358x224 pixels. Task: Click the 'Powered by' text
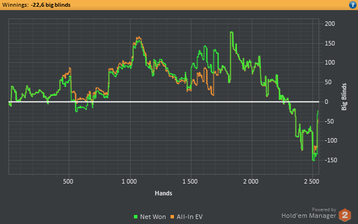324,209
